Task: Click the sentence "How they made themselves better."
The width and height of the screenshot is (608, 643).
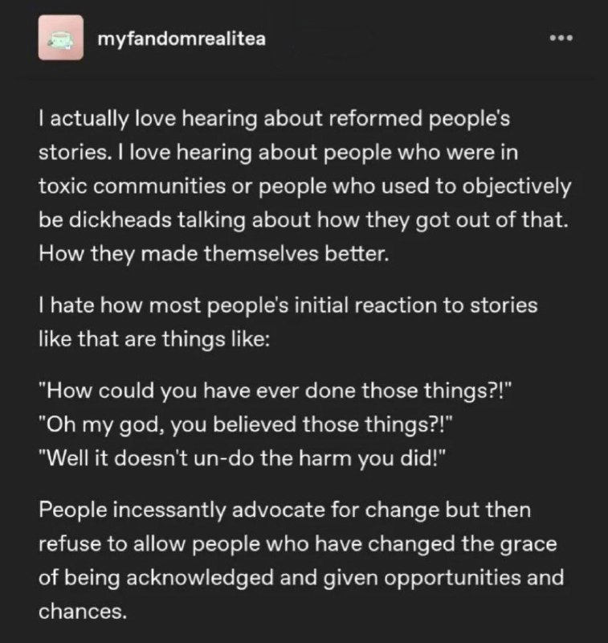Action: (214, 254)
